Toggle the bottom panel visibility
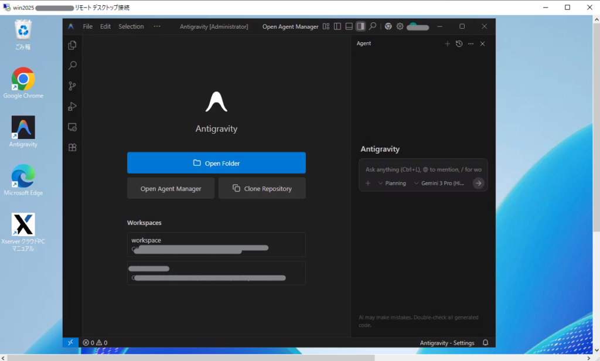The width and height of the screenshot is (600, 361). click(x=349, y=26)
